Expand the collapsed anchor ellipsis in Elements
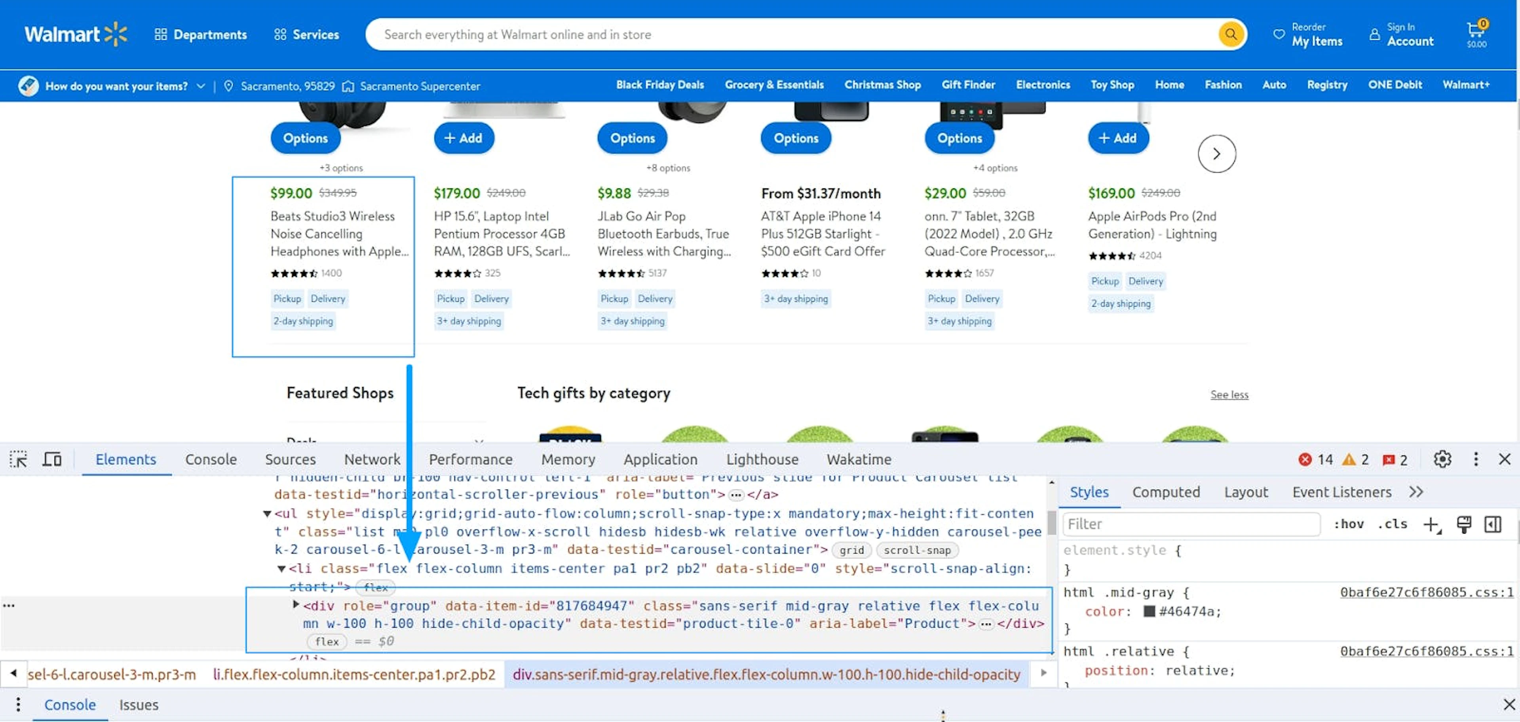 click(x=736, y=495)
